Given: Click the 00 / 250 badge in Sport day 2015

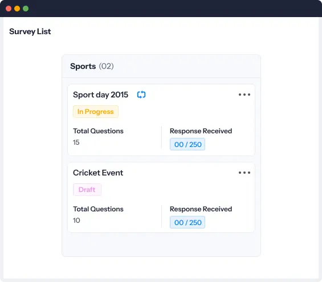Looking at the screenshot, I should coord(188,144).
